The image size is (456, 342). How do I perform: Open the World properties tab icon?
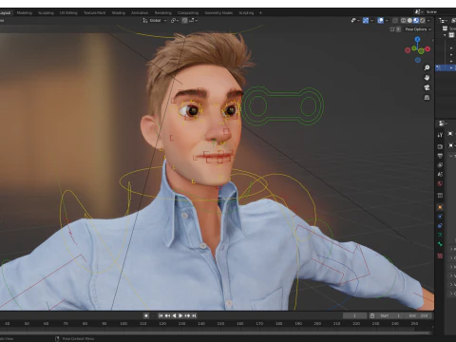pos(440,183)
